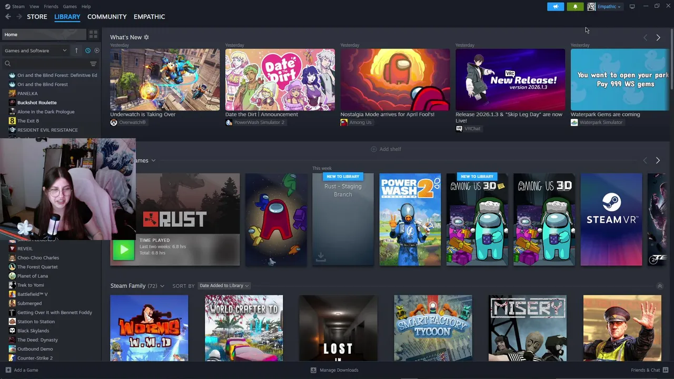This screenshot has height=379, width=674.
Task: Open the View menu
Action: (x=34, y=6)
